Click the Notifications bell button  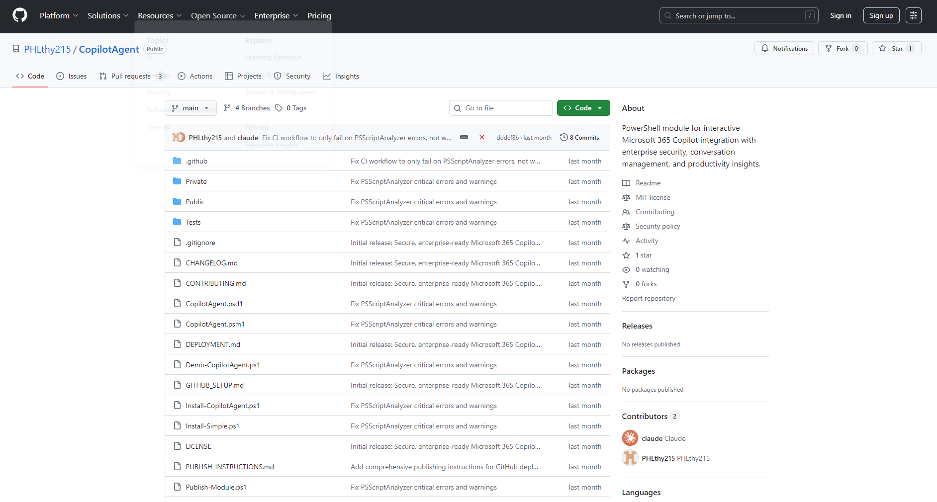coord(784,48)
